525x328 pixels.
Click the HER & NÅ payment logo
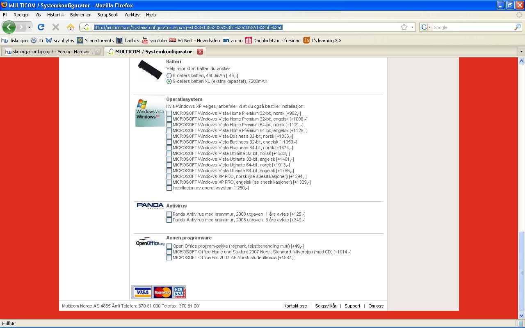coord(179,292)
